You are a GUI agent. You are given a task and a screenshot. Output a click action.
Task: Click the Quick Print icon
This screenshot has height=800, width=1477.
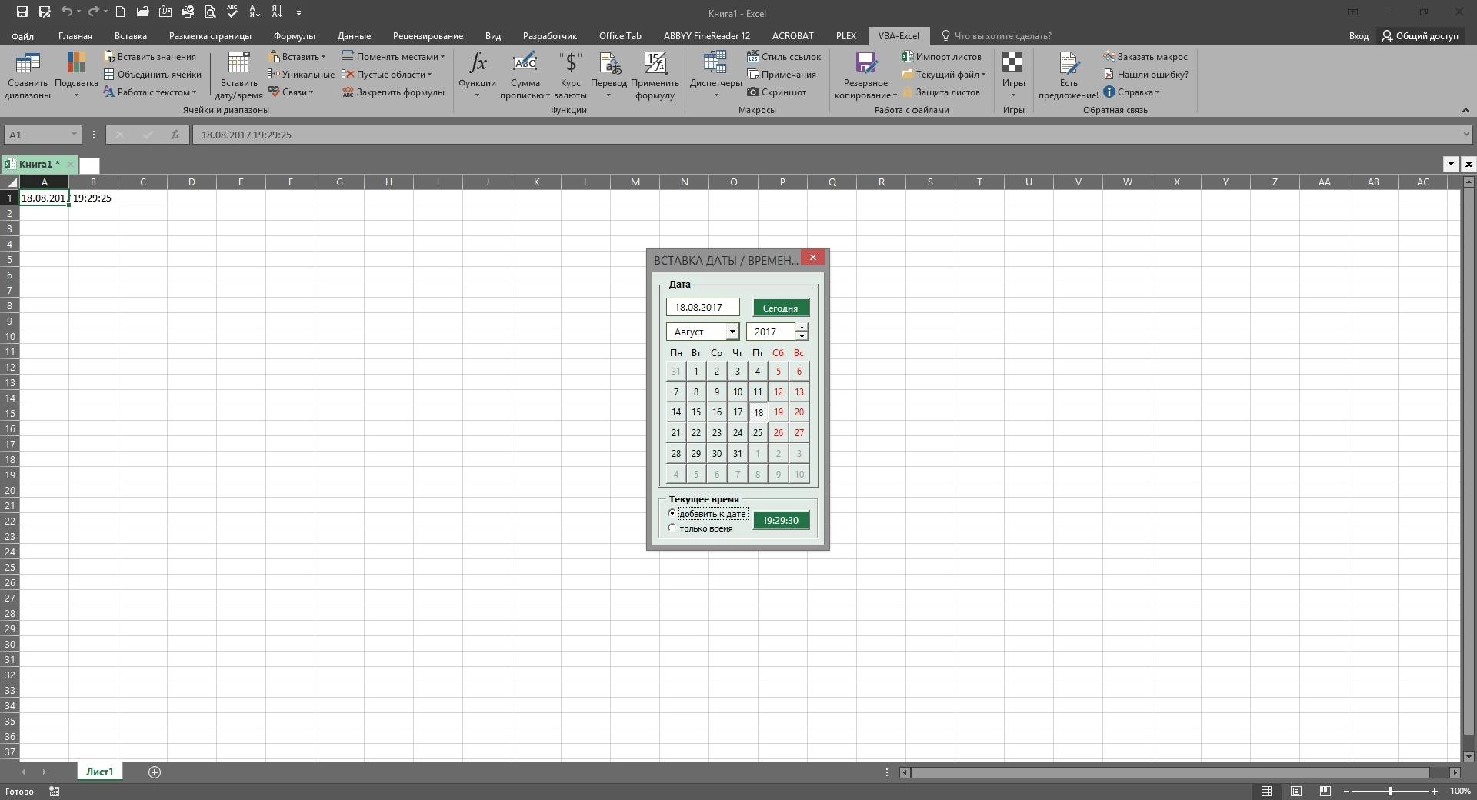pos(188,12)
